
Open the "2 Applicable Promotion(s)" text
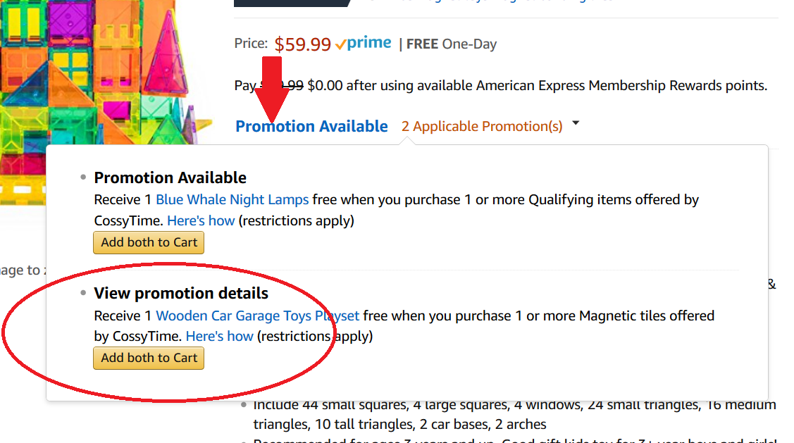[482, 127]
